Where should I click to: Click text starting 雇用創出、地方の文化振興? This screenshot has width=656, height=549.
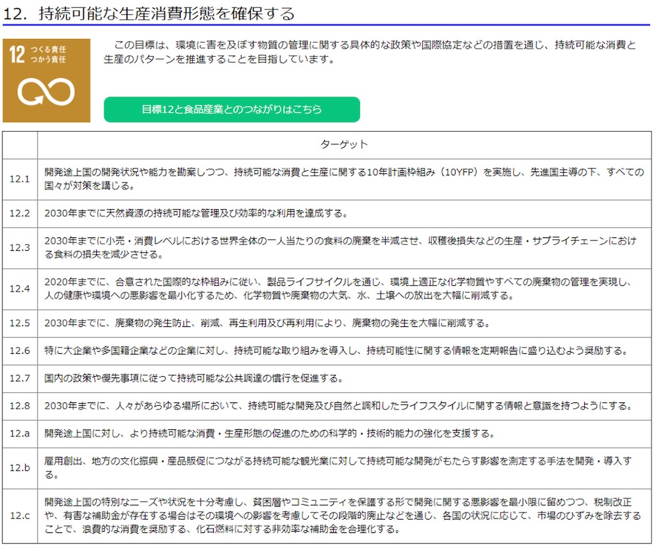(338, 468)
